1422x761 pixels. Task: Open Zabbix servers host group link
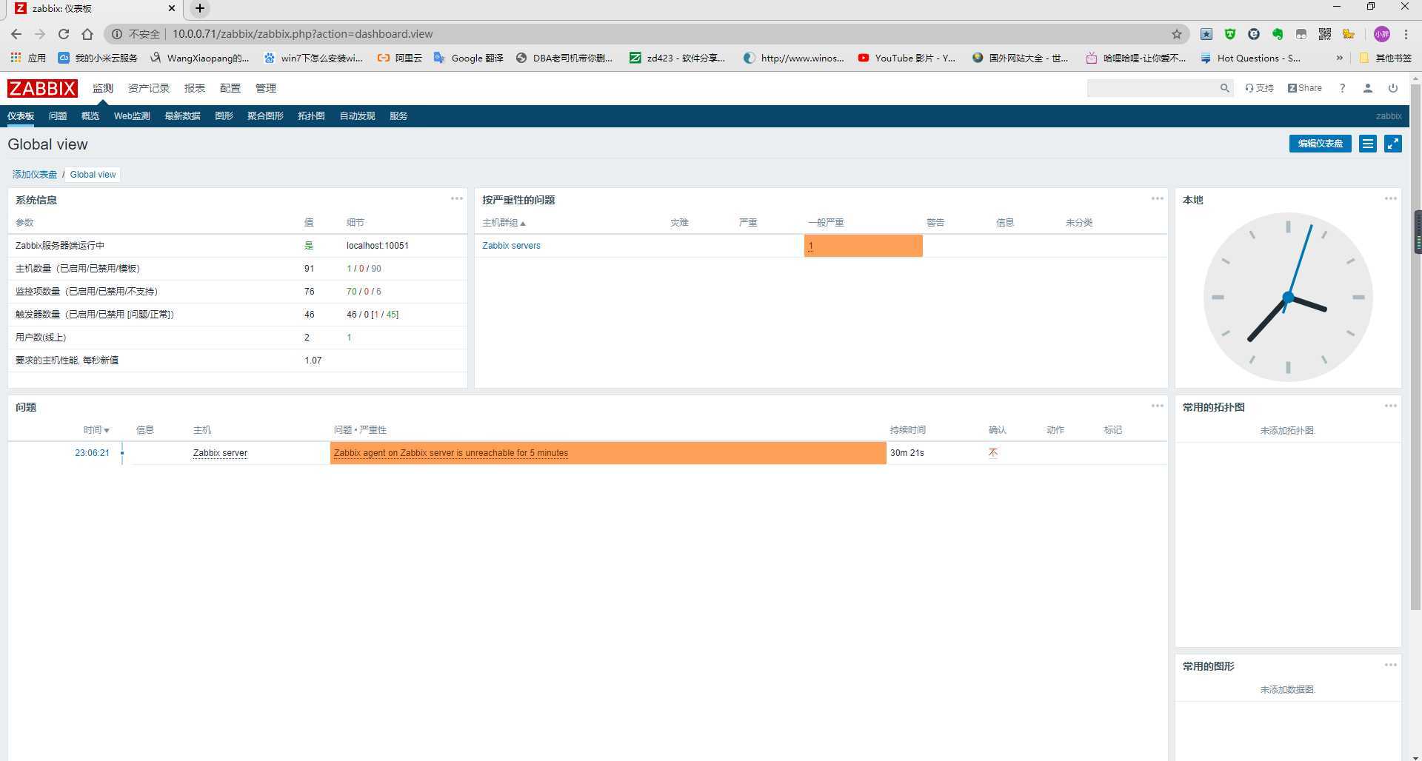[511, 246]
